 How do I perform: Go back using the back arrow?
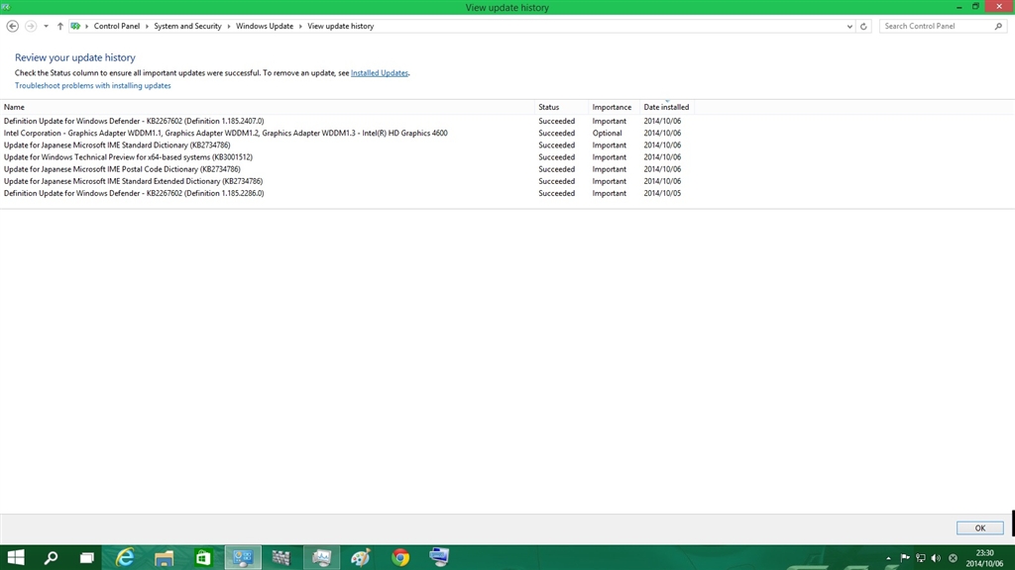point(12,26)
